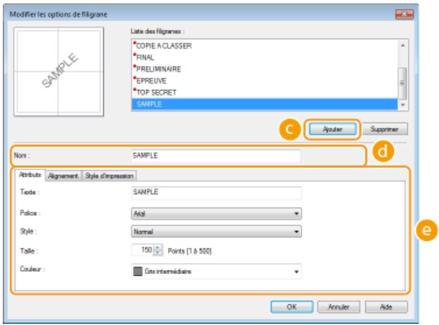
Task: Select EPREUVE in the watermark list
Action: pos(264,80)
